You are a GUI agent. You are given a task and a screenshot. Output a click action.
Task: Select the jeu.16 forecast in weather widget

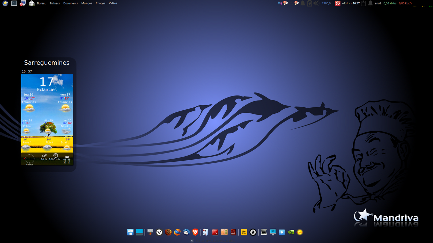point(29,103)
